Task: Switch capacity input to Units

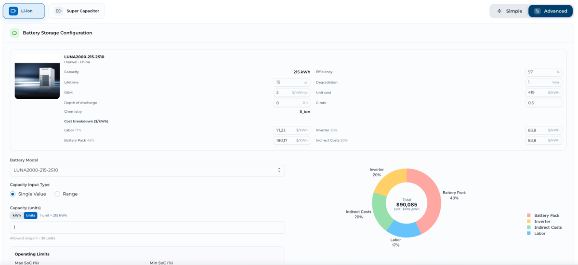Action: pos(30,215)
